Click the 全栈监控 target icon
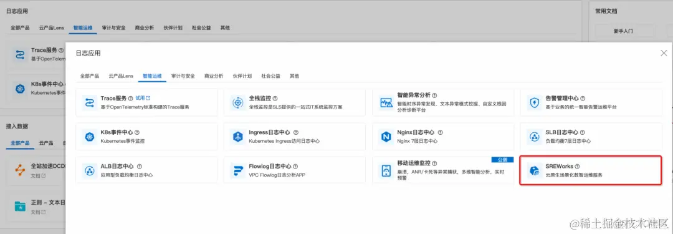The height and width of the screenshot is (234, 673). (237, 102)
